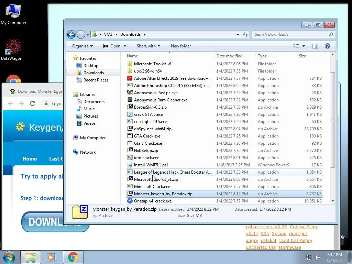The height and width of the screenshot is (264, 352).
Task: Sort by Date modified column header
Action: tap(229, 56)
